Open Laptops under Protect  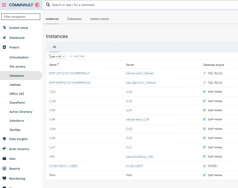pos(15,85)
